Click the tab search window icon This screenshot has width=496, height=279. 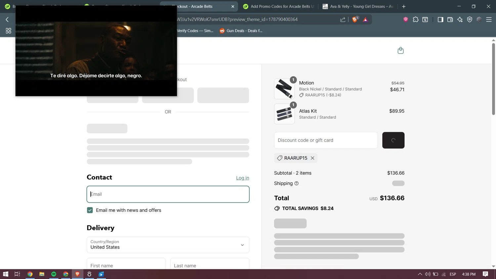[425, 20]
